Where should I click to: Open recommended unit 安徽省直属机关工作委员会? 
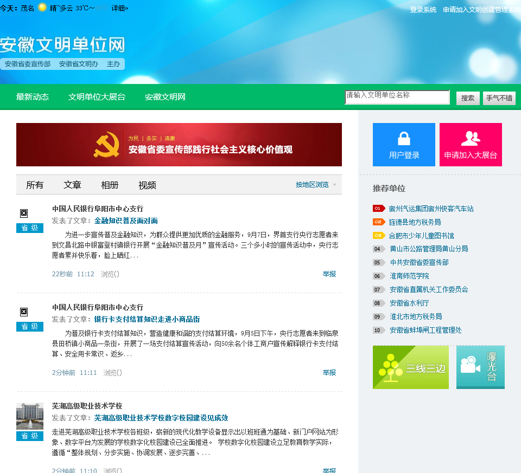pos(429,289)
